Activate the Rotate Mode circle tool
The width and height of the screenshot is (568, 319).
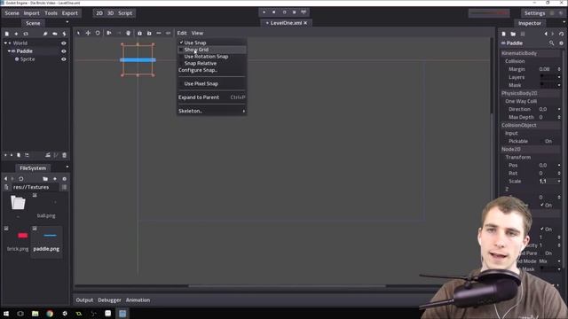(x=98, y=33)
